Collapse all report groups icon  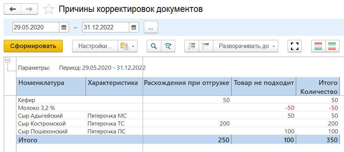pos(192,46)
